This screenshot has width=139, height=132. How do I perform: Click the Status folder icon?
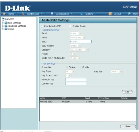(x=6, y=29)
